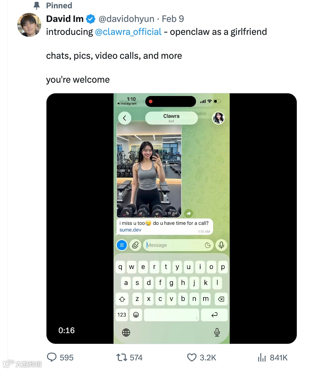320x370 pixels.
Task: Open the view analytics bar chart icon
Action: click(262, 357)
